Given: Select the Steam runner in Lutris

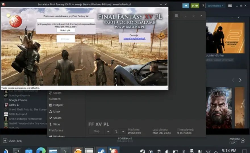Looking at the screenshot, I should coord(55,118).
